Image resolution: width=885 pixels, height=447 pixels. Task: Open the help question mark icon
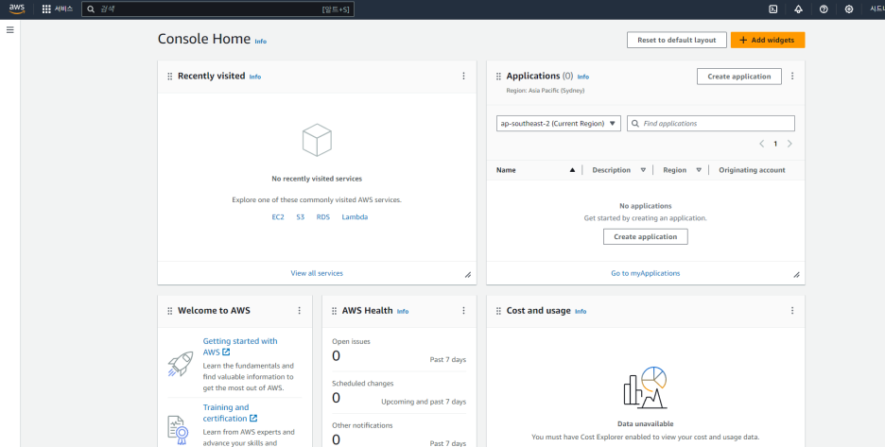coord(824,9)
